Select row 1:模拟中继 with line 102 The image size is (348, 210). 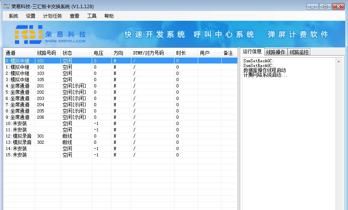18,67
